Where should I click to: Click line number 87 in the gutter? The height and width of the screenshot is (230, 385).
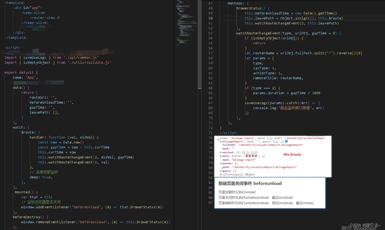pyautogui.click(x=211, y=203)
